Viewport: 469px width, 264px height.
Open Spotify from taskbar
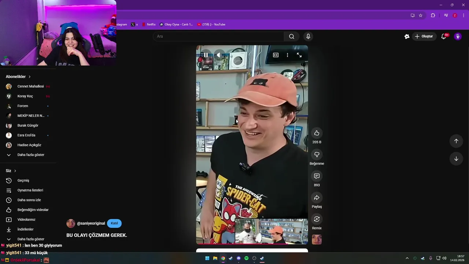(x=247, y=258)
